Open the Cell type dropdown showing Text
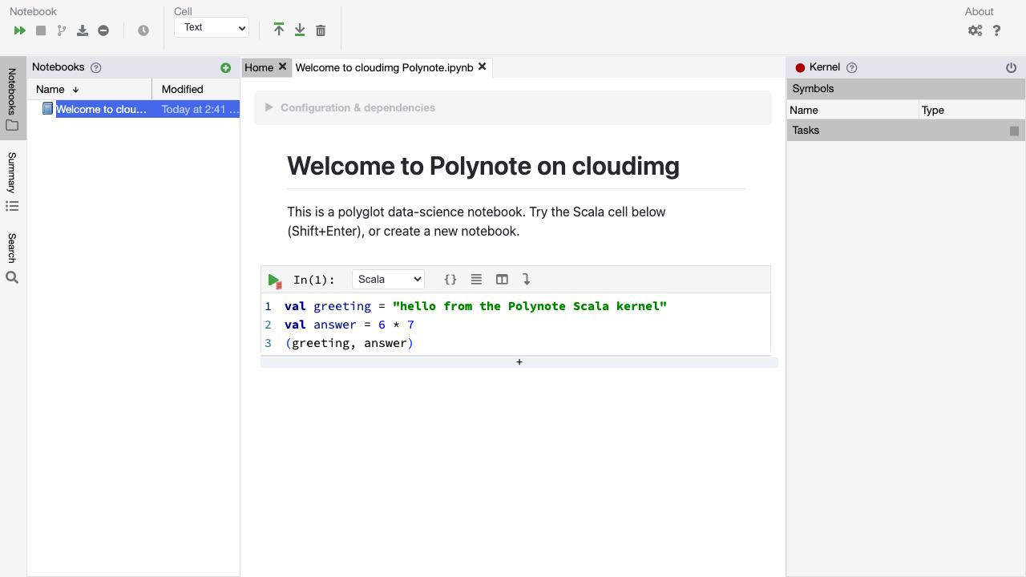The image size is (1026, 577). 212,27
